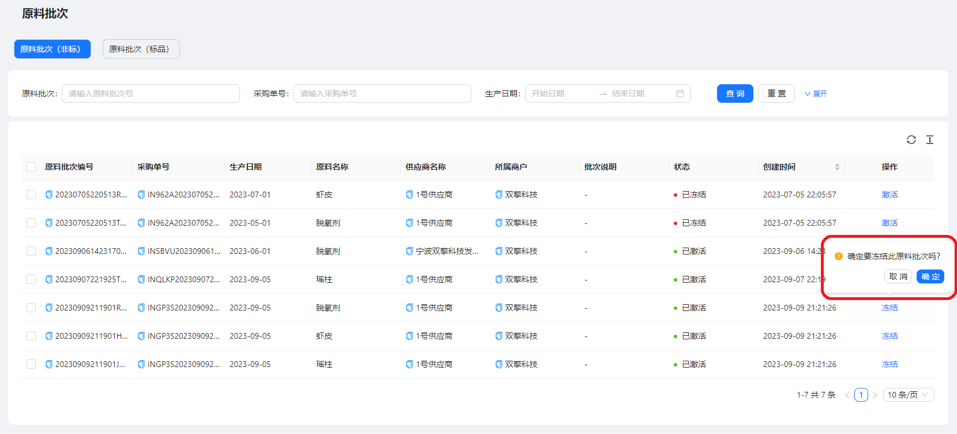This screenshot has width=957, height=434.
Task: Copy supplier icon in the 20230909211901H row
Action: pos(410,336)
